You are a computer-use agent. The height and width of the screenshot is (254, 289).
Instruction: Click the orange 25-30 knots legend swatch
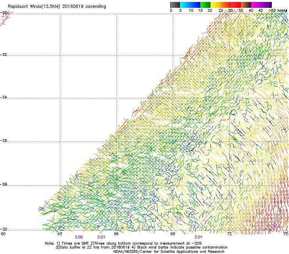(x=226, y=5)
